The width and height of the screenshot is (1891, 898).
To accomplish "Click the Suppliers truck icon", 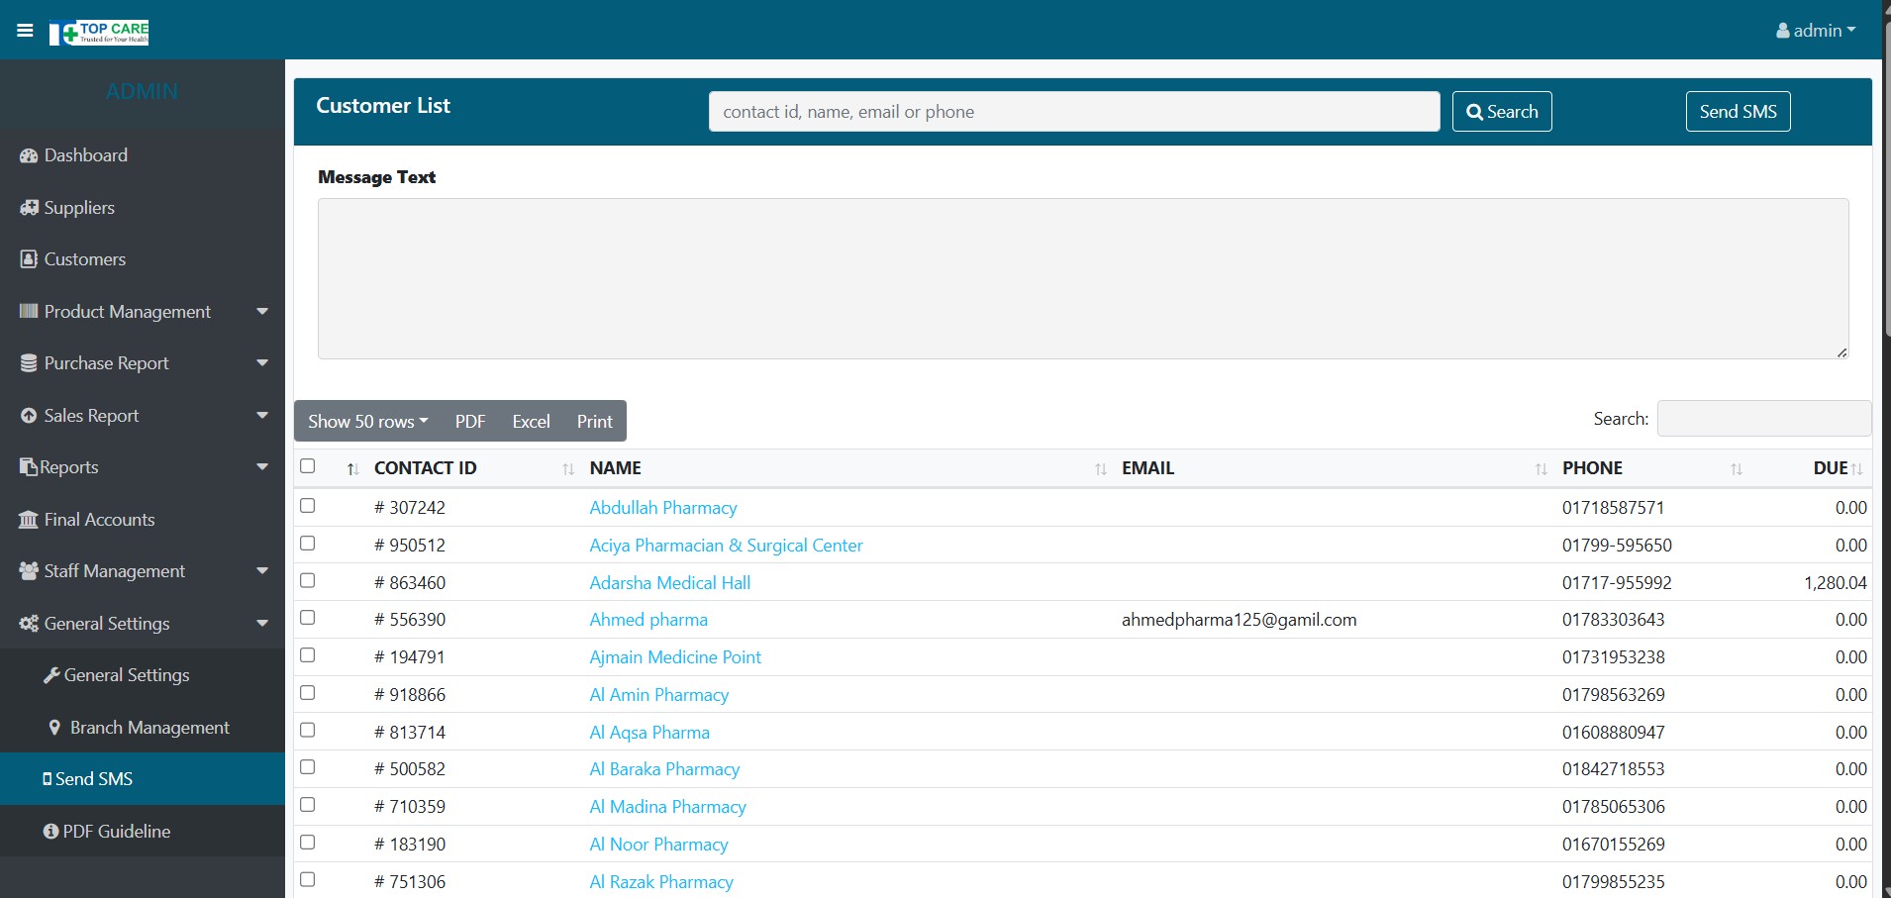I will coord(29,208).
